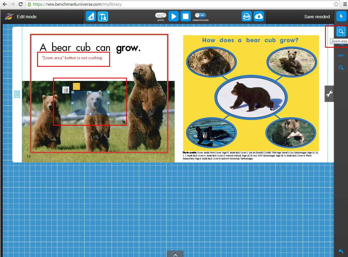Click the Stop button
348x257 pixels.
(186, 17)
